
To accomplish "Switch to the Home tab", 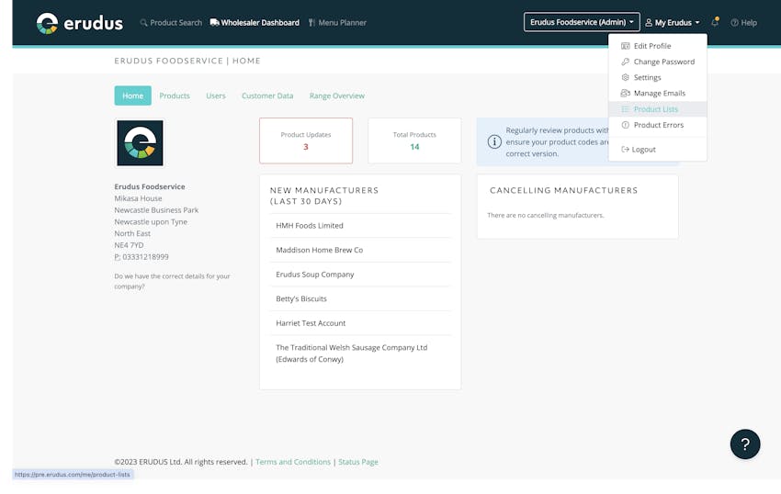I will 133,95.
